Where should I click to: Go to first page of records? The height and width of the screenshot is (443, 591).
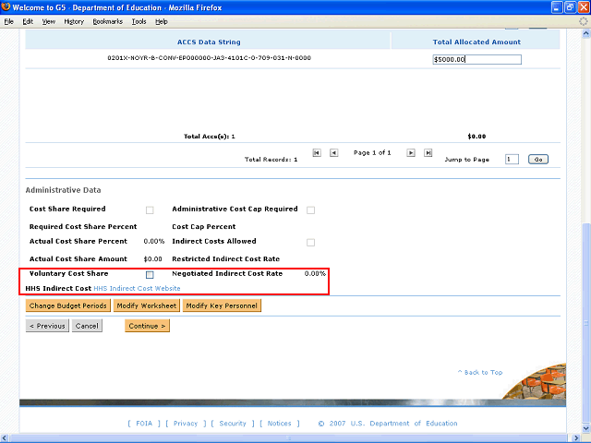tap(317, 153)
